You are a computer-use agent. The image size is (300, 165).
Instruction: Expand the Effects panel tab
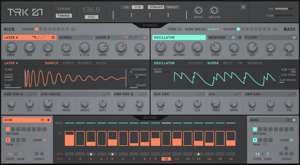coord(150,25)
